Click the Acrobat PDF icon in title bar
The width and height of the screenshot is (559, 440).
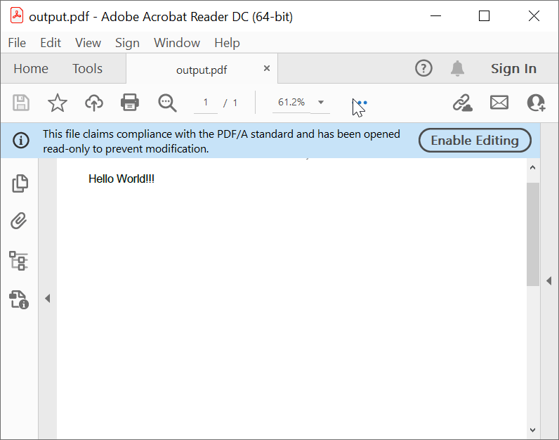[17, 16]
